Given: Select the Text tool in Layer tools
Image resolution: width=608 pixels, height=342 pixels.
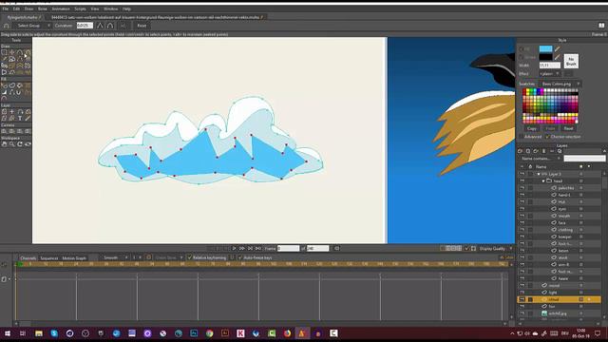Looking at the screenshot, I should pyautogui.click(x=20, y=119).
